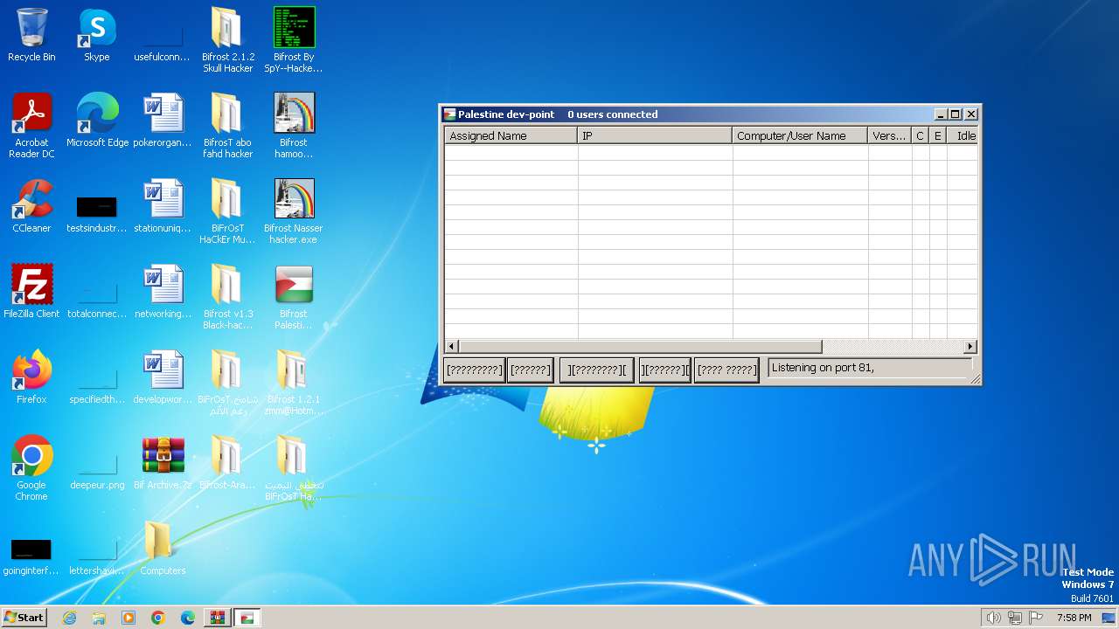The width and height of the screenshot is (1119, 629).
Task: Launch FileZilla Client shortcut
Action: (31, 292)
